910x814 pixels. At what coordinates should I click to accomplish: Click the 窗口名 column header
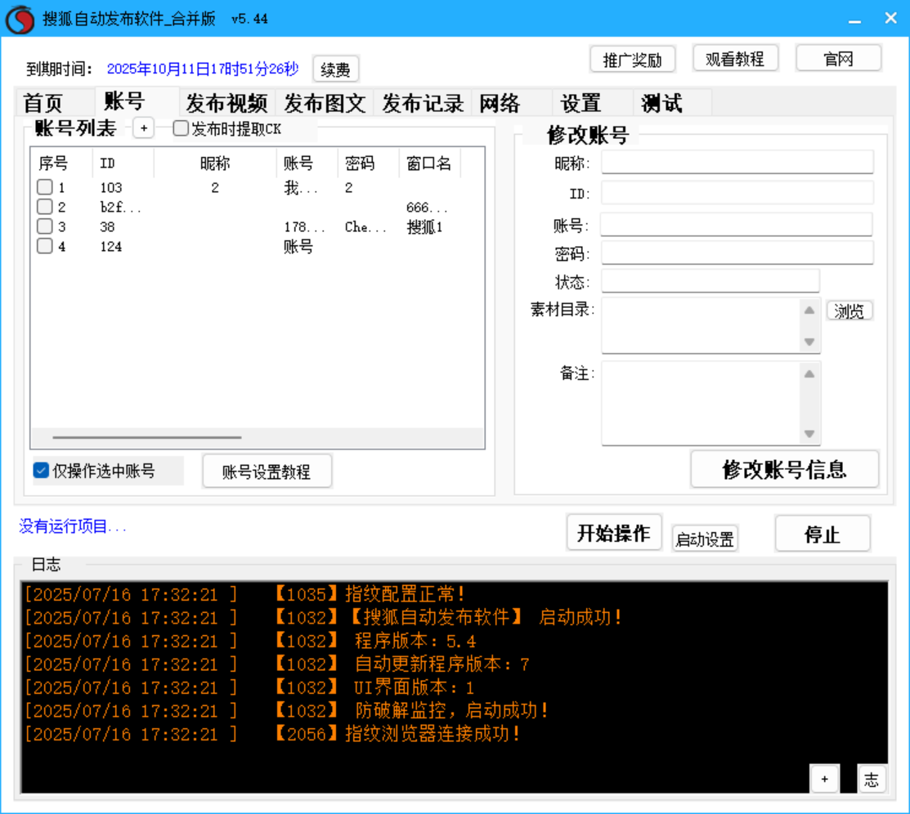[429, 163]
